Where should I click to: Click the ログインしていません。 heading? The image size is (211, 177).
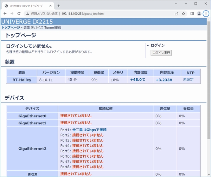[x=29, y=46]
